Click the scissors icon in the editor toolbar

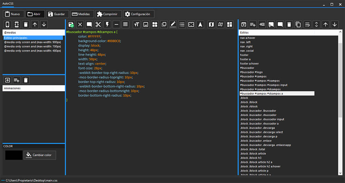pos(98,24)
